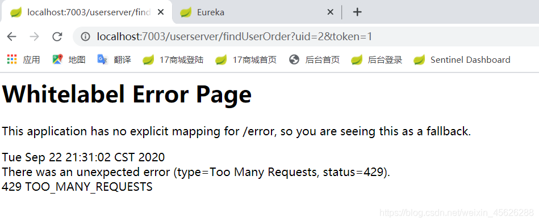The image size is (539, 223).
Task: View site information icon in address bar
Action: click(x=85, y=37)
